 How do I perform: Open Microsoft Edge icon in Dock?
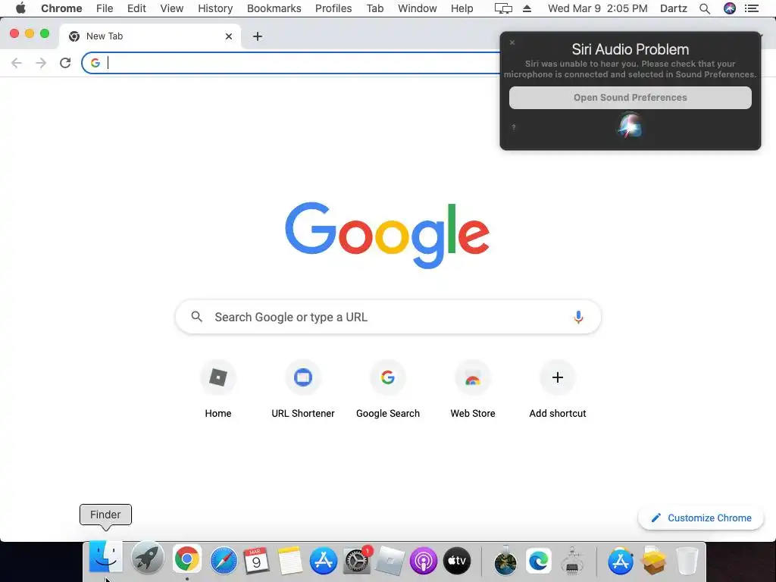(x=538, y=561)
